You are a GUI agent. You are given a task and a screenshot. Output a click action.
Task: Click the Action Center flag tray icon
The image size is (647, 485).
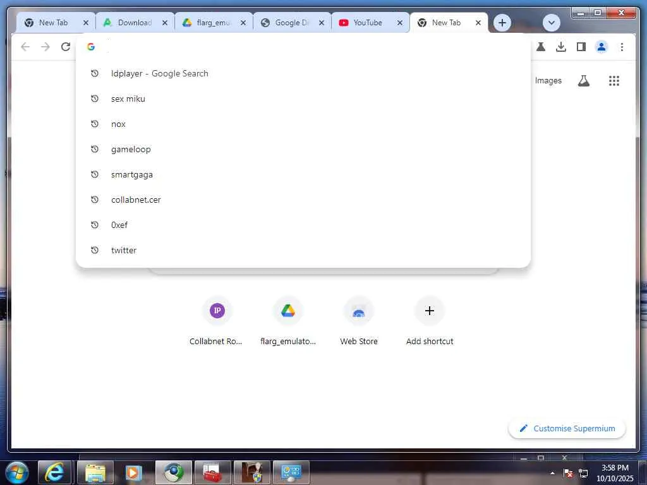[x=568, y=473]
